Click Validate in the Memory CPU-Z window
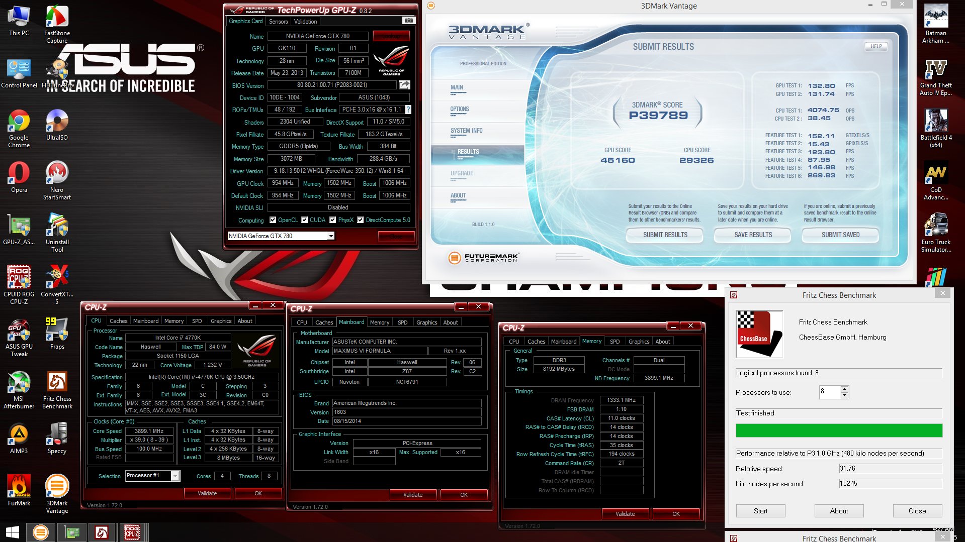 coord(625,514)
